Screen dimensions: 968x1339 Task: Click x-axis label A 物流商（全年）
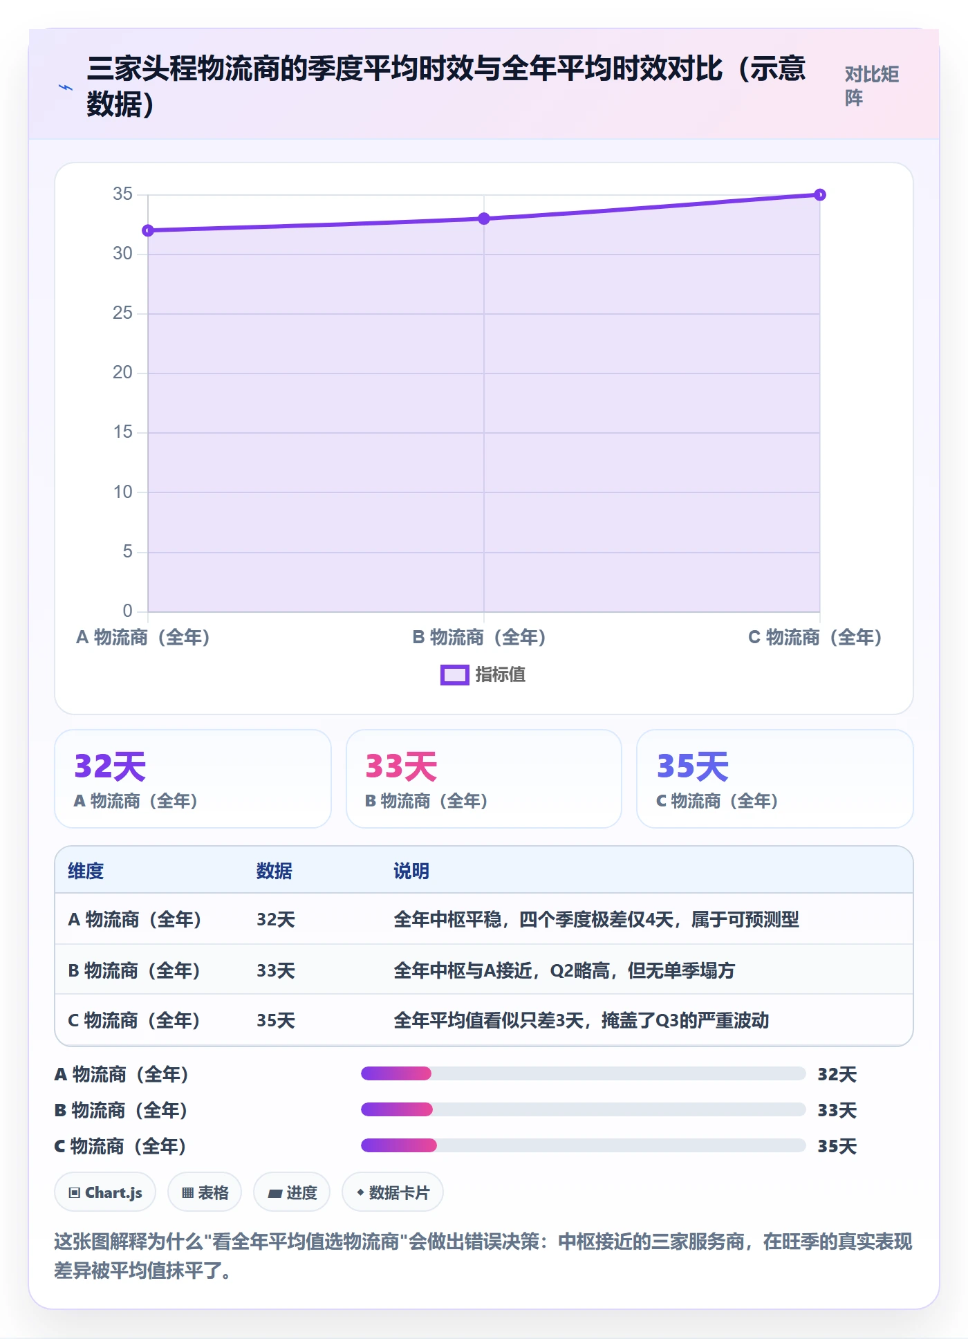(x=143, y=637)
